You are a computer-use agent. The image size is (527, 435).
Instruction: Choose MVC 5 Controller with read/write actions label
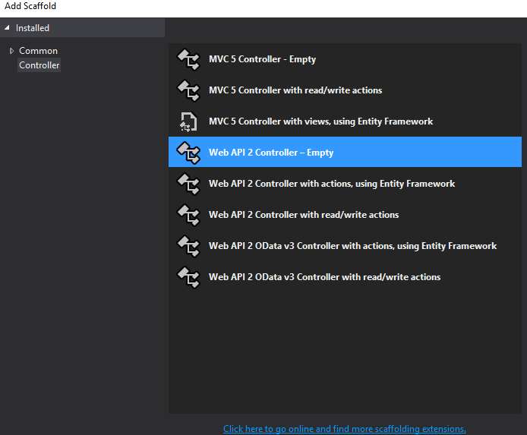tap(295, 90)
